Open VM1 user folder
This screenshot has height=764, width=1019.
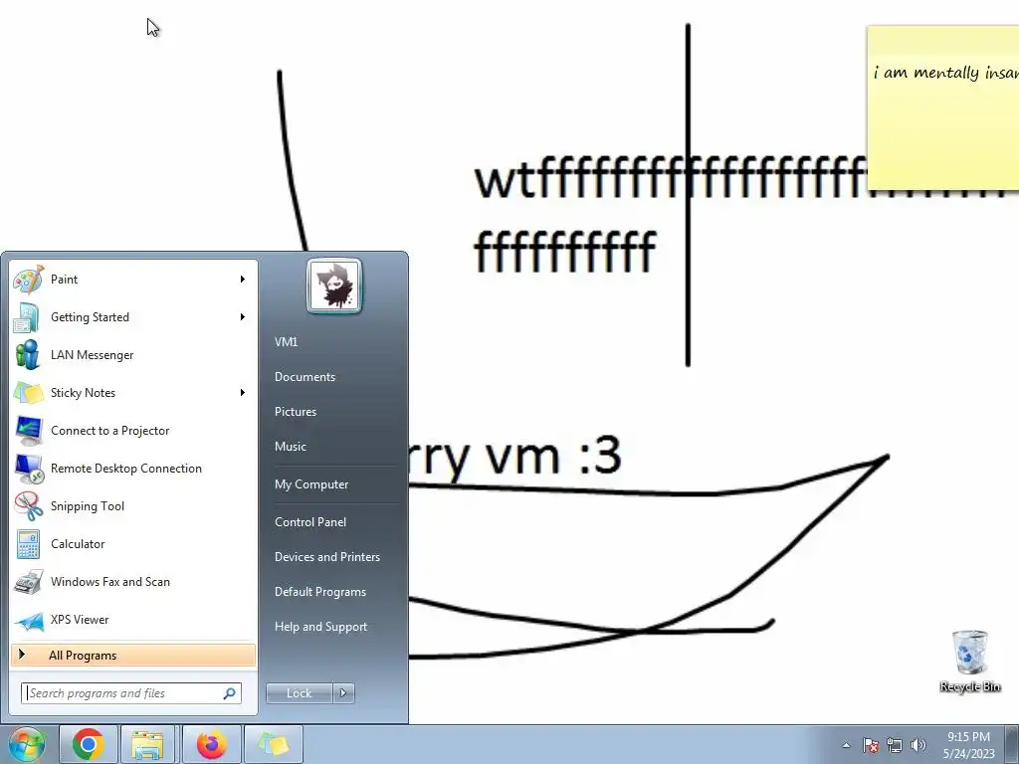coord(286,342)
